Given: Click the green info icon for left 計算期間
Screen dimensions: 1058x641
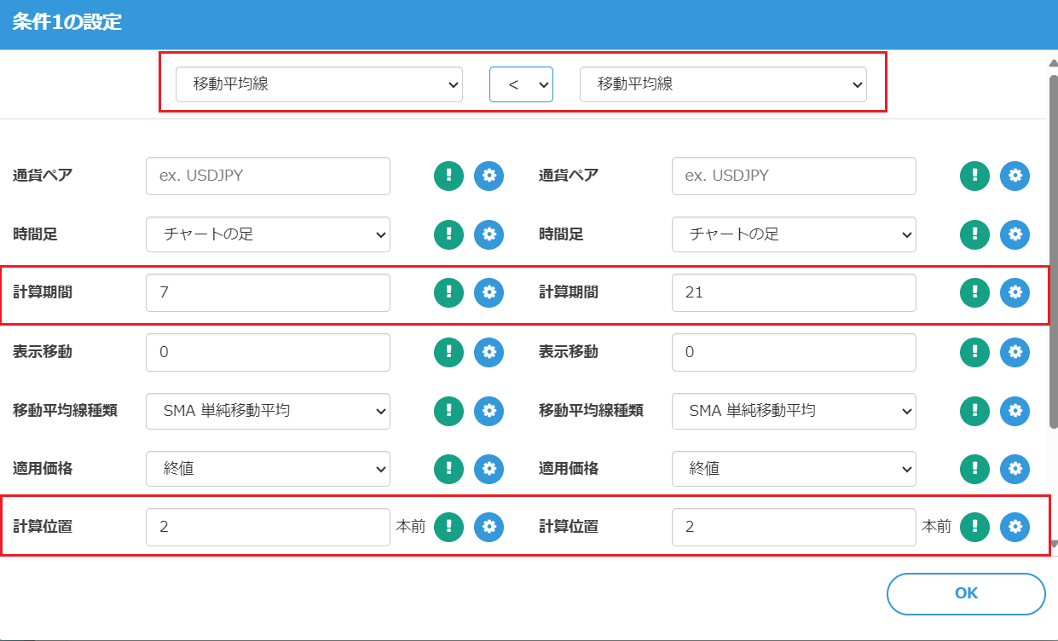Looking at the screenshot, I should [x=448, y=292].
